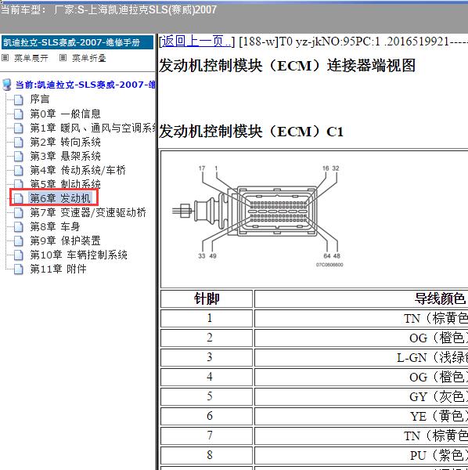Open the root node 当前:凯迪拉克-SLS赛威-2007
This screenshot has height=470, width=468.
point(85,85)
